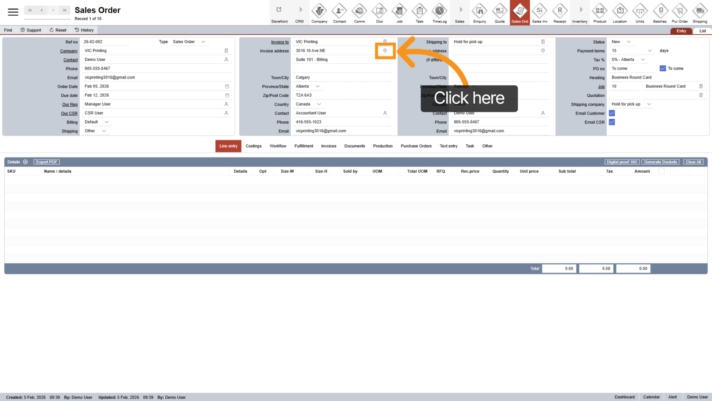This screenshot has width=712, height=401.
Task: Expand the Type dropdown for Sales Order
Action: coord(203,42)
